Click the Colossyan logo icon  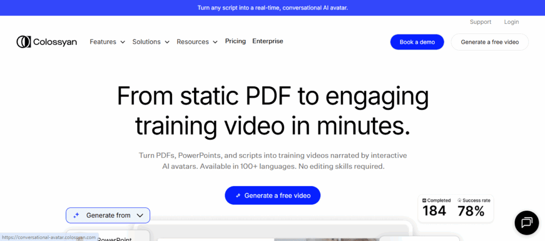point(24,41)
